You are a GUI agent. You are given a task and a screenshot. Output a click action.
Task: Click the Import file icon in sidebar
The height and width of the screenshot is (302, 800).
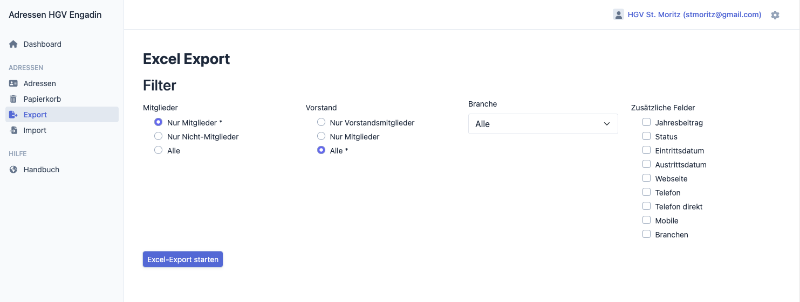tap(13, 130)
